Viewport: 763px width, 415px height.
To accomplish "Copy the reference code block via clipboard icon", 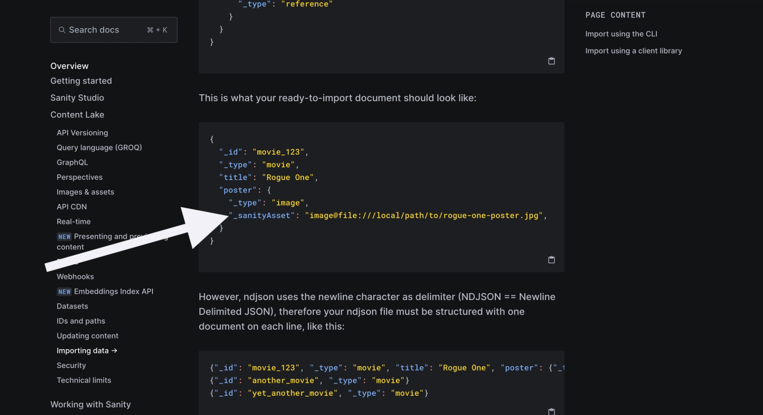I will tap(551, 61).
